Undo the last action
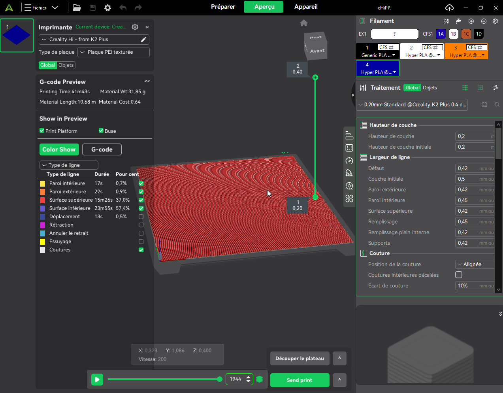Viewport: 503px width, 393px height. coord(123,8)
